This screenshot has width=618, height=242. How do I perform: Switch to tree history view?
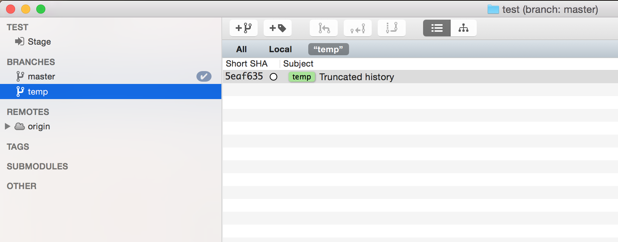[x=463, y=28]
